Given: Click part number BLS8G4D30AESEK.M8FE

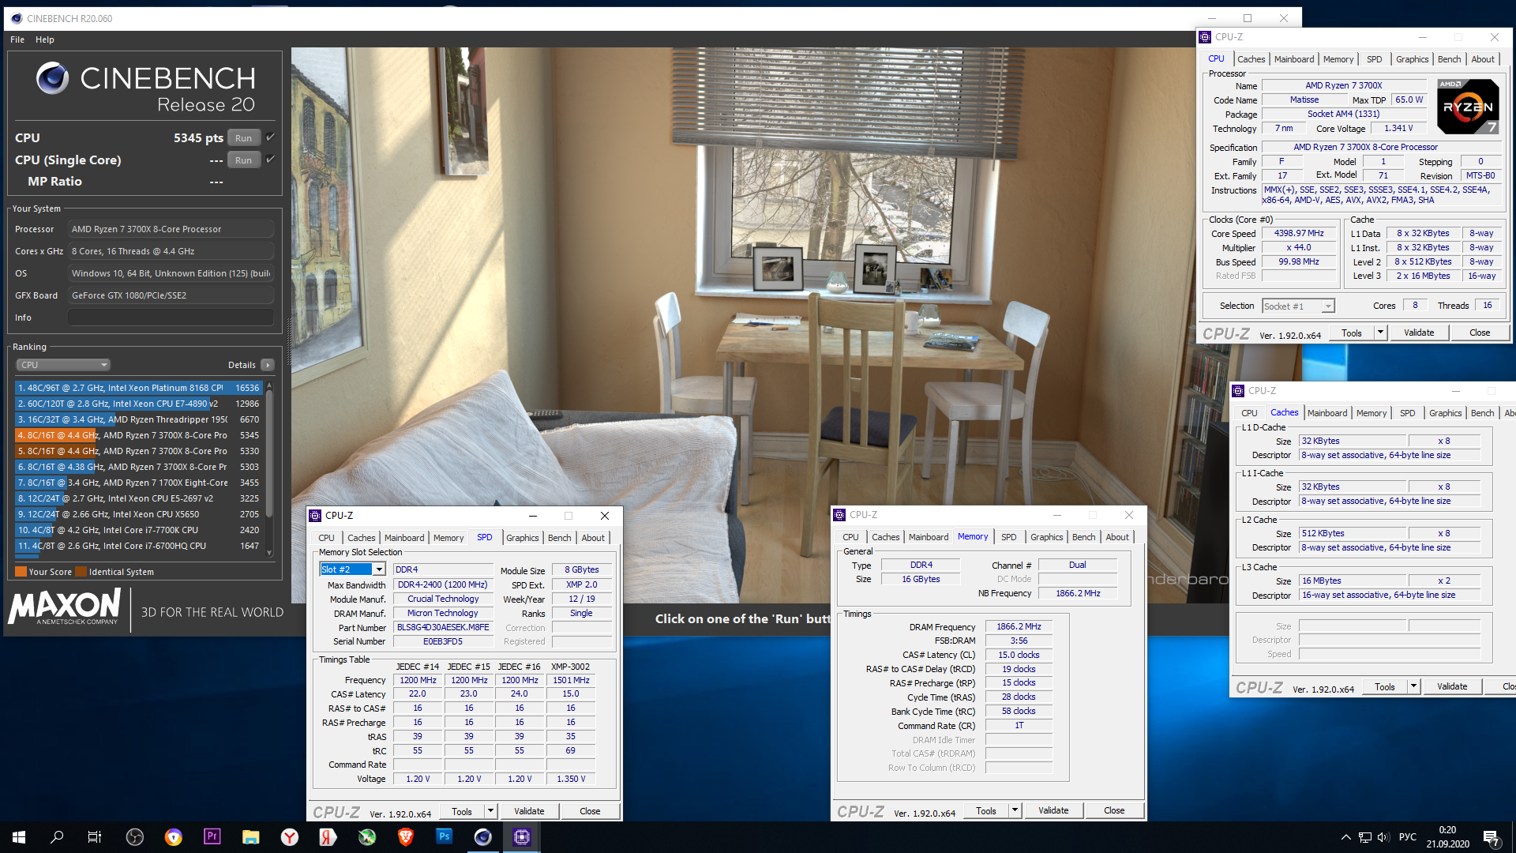Looking at the screenshot, I should (443, 628).
